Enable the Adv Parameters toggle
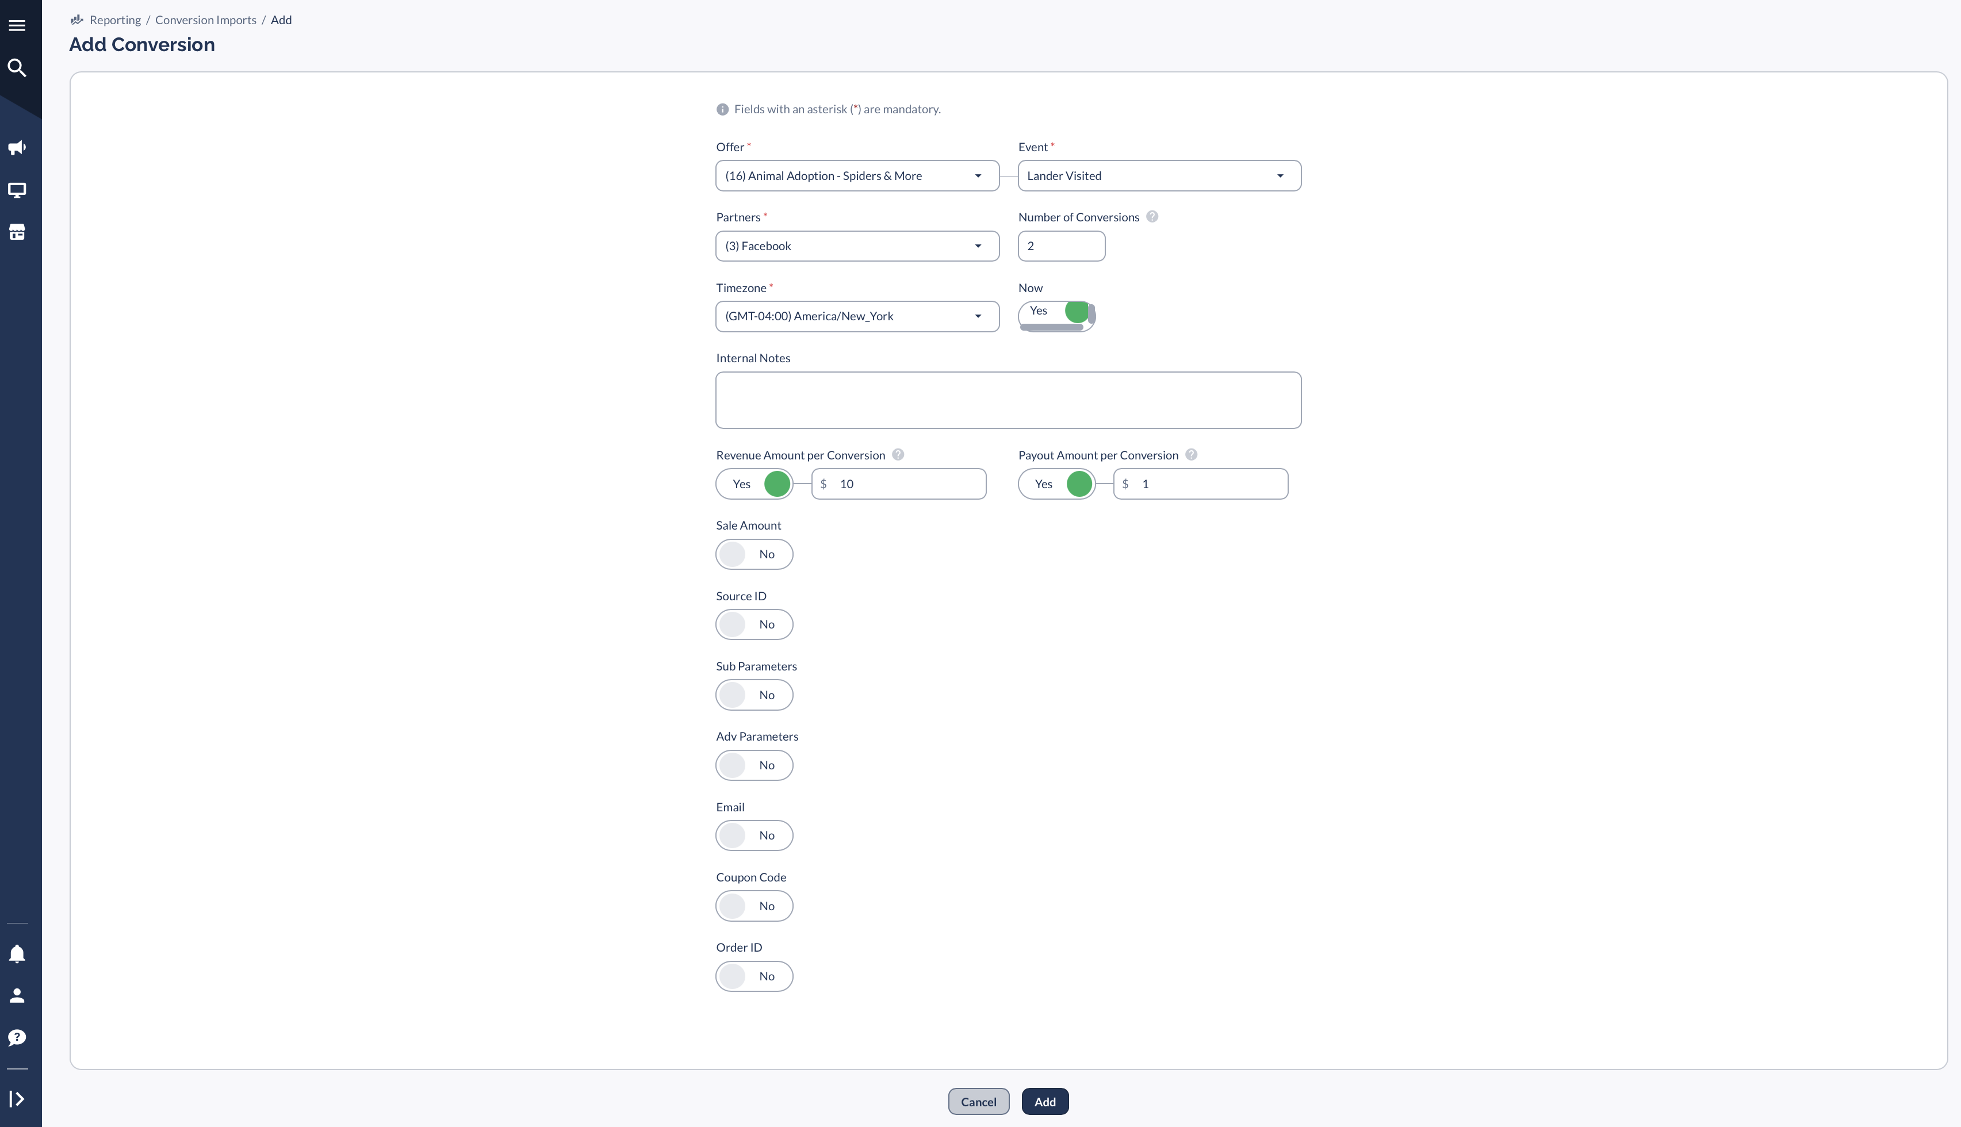The image size is (1961, 1127). [x=754, y=765]
